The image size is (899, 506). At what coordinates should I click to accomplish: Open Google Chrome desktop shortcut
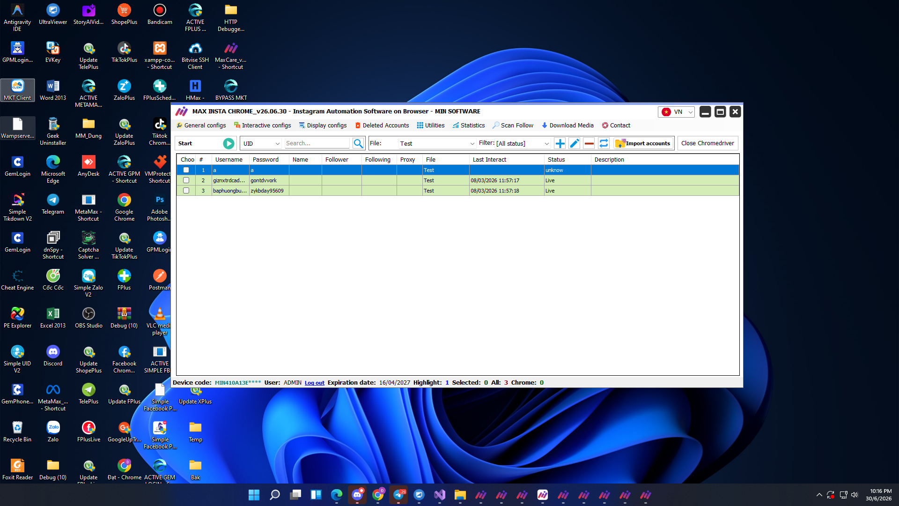click(124, 208)
